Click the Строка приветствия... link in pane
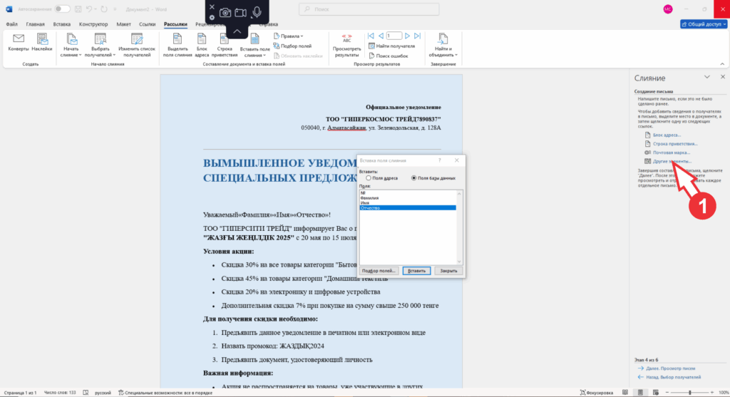Viewport: 730px width, 397px height. click(x=675, y=144)
